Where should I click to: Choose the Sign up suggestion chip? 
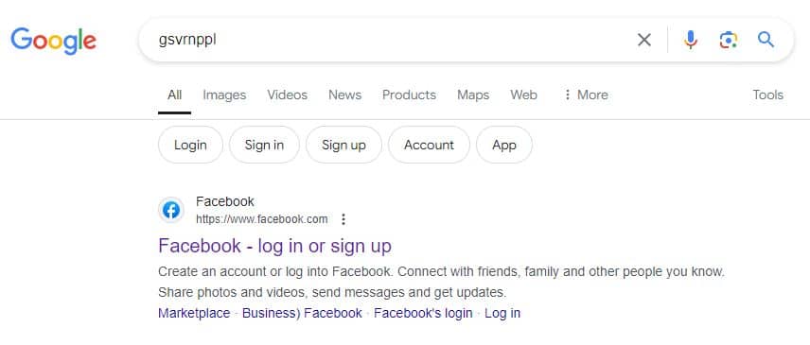click(x=343, y=145)
